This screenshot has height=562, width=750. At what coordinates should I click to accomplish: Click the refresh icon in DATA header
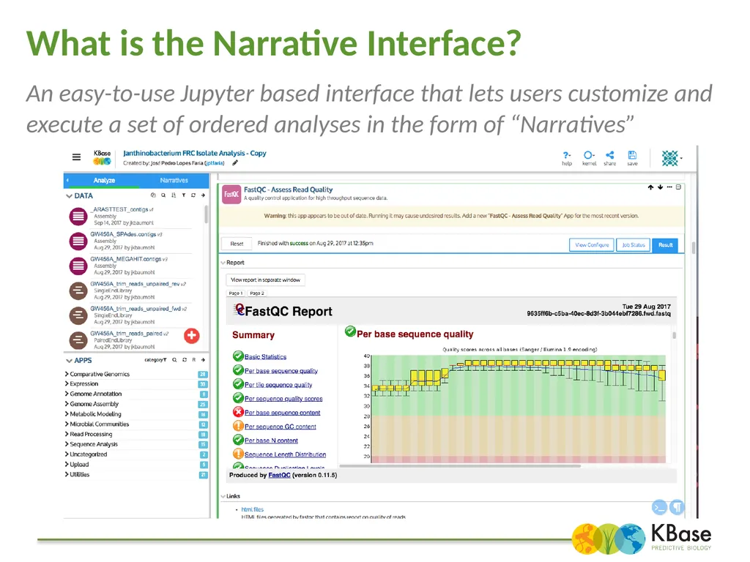pos(193,195)
